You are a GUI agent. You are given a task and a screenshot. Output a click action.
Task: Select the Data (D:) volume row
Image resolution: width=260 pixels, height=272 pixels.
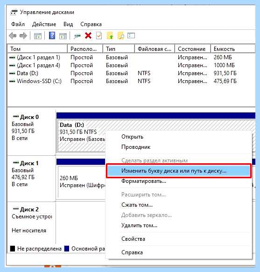[x=131, y=73]
